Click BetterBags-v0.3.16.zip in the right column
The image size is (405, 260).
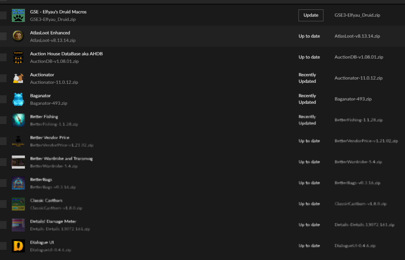pyautogui.click(x=357, y=183)
